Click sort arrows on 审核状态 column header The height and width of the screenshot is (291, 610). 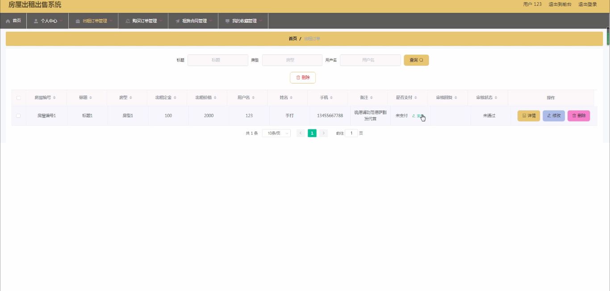[496, 98]
